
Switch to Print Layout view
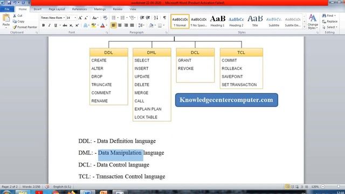(287, 187)
